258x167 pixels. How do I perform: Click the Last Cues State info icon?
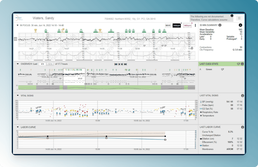(242, 64)
